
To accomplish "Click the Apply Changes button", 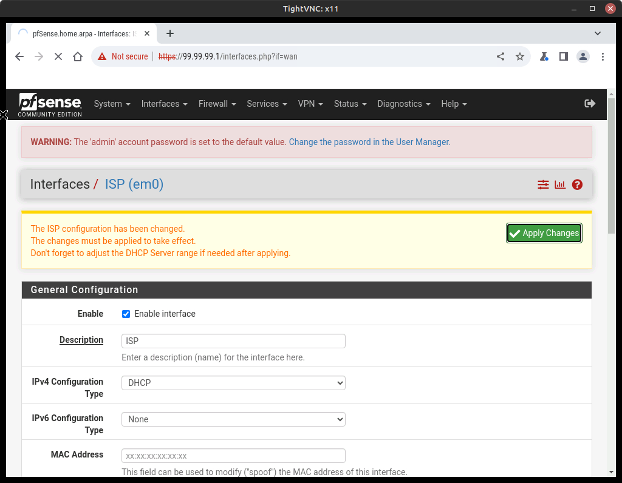I will [544, 233].
